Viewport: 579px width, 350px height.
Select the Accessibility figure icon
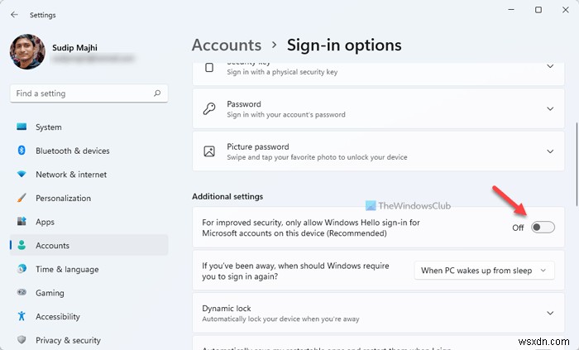(x=22, y=316)
